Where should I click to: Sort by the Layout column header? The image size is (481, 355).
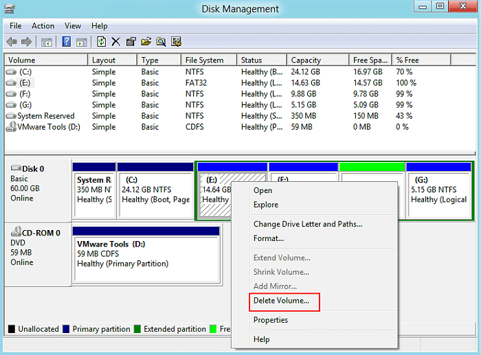point(112,60)
